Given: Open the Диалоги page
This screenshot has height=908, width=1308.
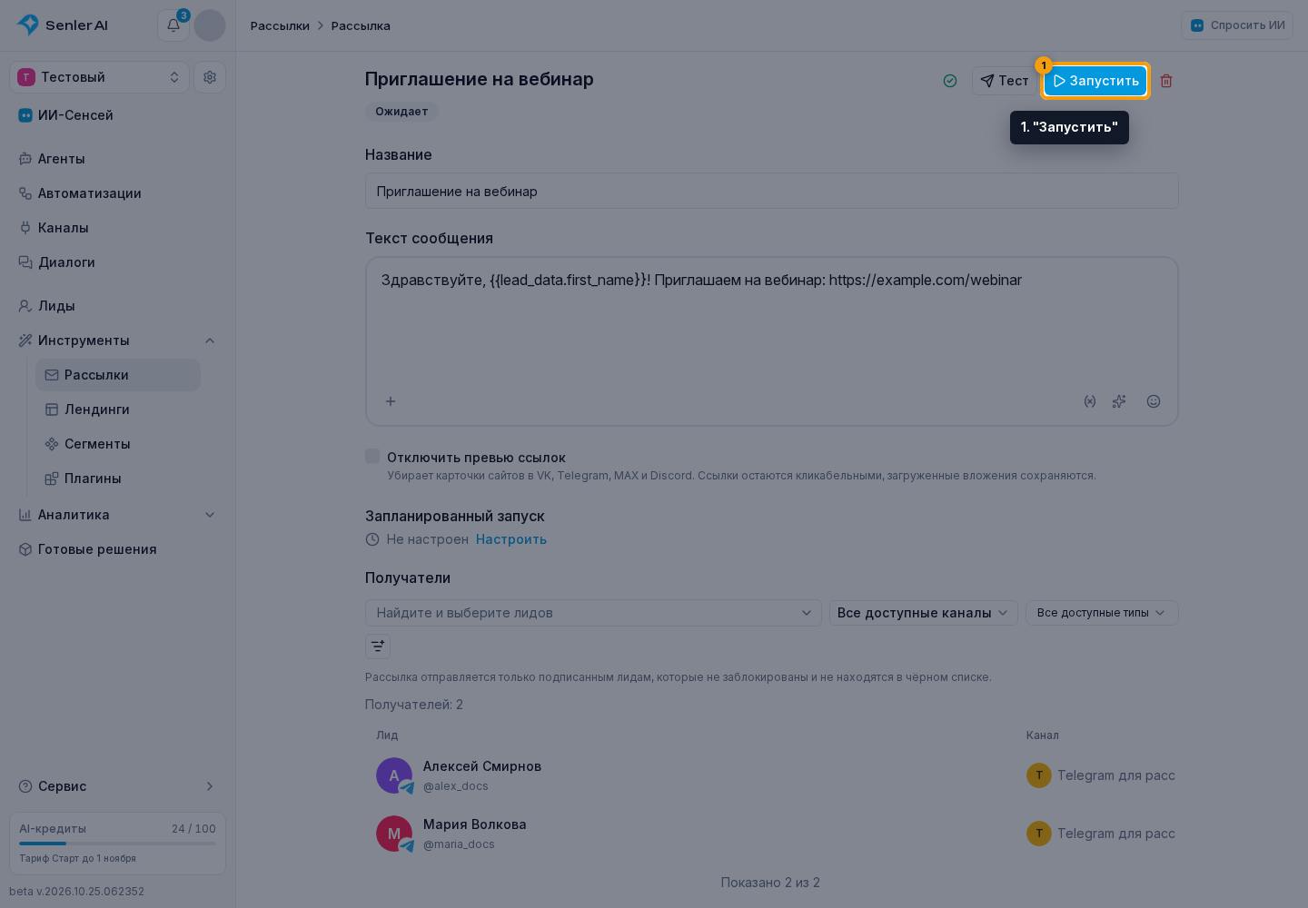Looking at the screenshot, I should pyautogui.click(x=118, y=262).
